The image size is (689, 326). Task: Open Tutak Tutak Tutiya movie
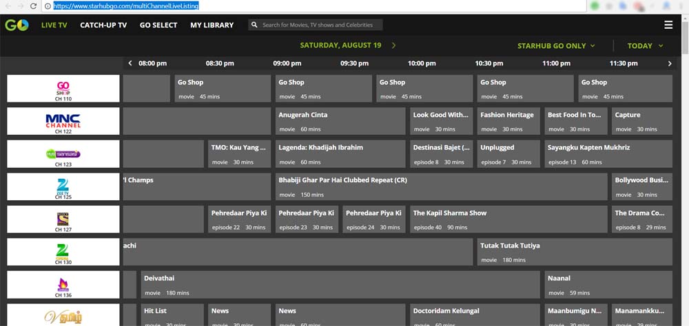click(575, 252)
